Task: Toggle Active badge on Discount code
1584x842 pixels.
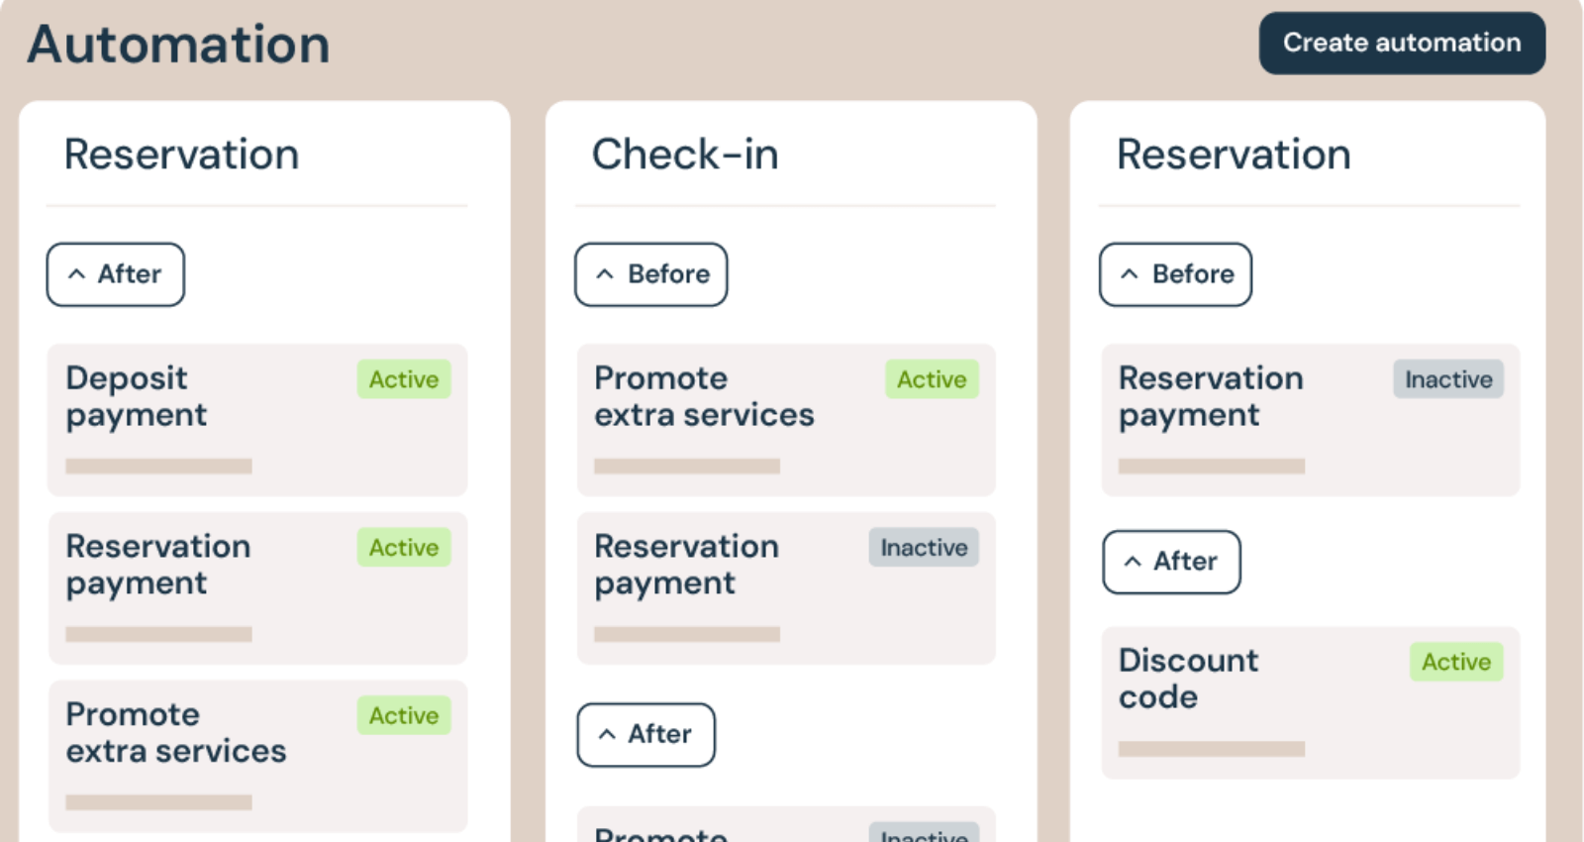Action: 1456,662
